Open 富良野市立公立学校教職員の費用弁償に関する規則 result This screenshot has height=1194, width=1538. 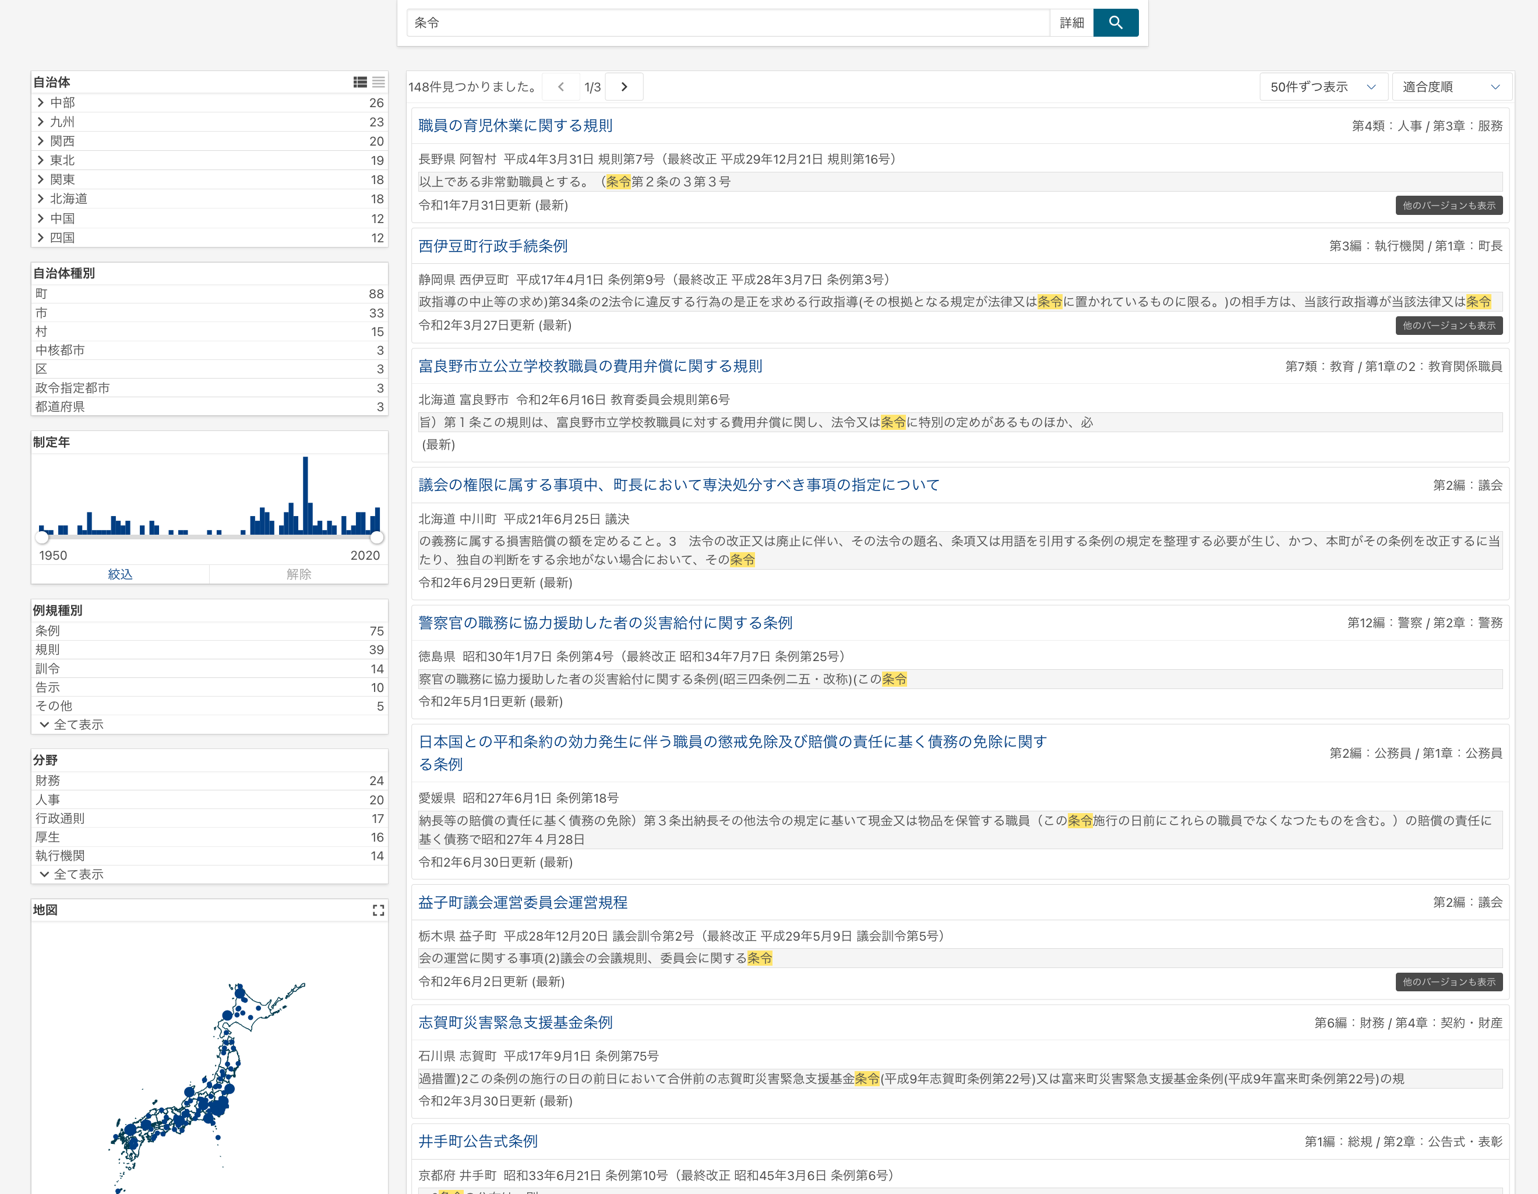(590, 366)
